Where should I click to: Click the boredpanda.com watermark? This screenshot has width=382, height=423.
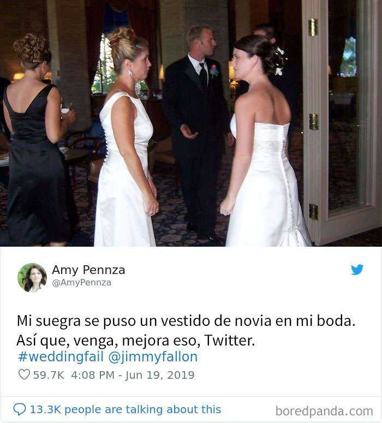click(325, 412)
